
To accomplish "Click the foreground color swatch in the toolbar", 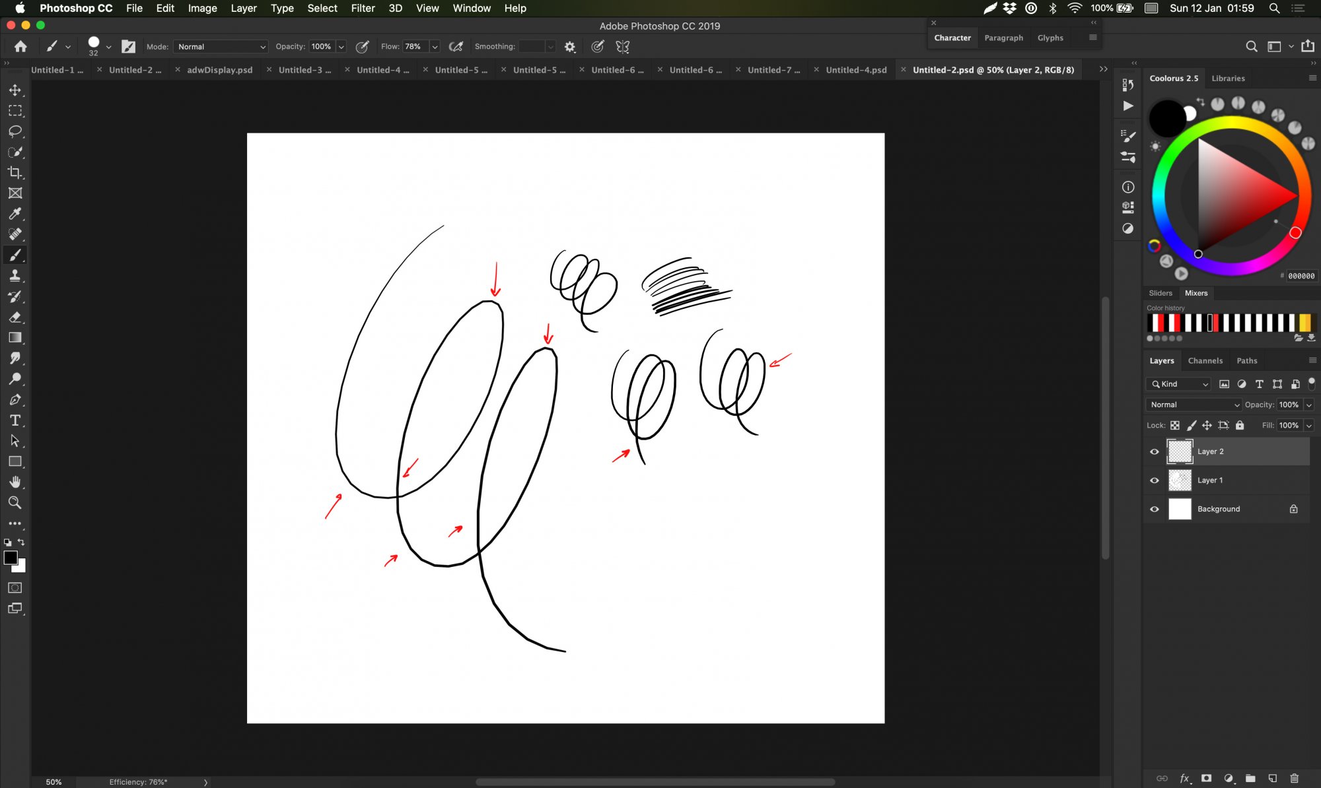I will [11, 558].
